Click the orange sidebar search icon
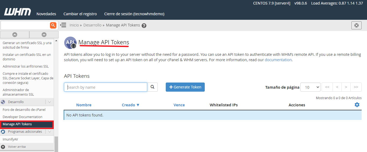Viewport: 367px width, 152px height. point(53,25)
